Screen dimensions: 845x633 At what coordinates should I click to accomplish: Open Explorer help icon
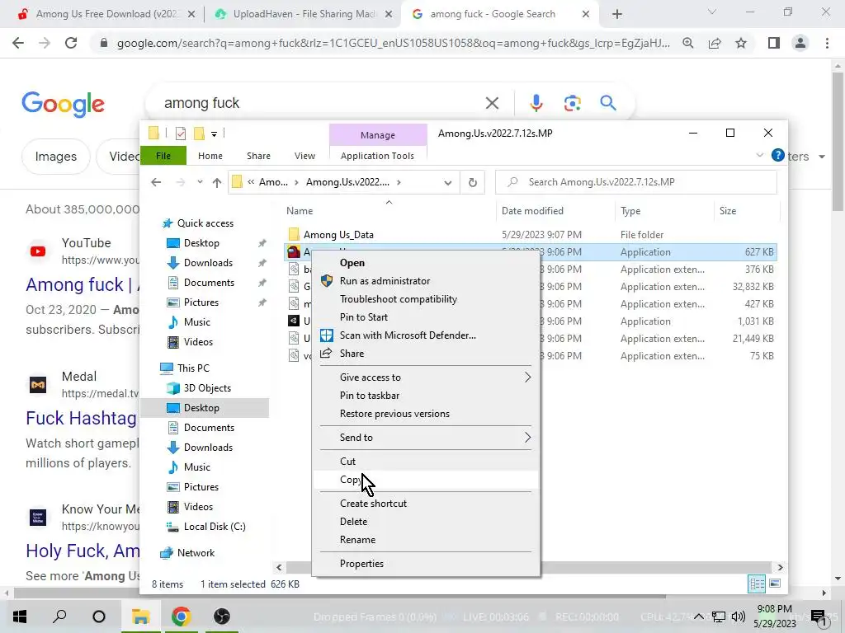(x=777, y=155)
